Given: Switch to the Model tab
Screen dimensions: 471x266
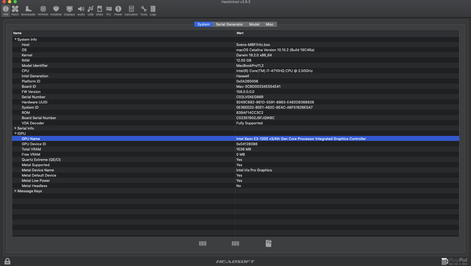Looking at the screenshot, I should click(254, 24).
